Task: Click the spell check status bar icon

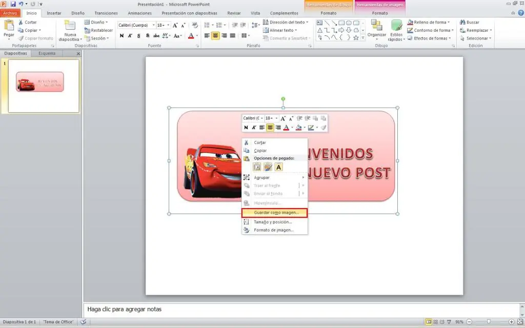Action: pyautogui.click(x=84, y=322)
